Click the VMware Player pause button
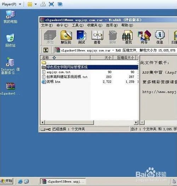Image resolution: width=177 pixels, height=186 pixels. (x=30, y=4)
